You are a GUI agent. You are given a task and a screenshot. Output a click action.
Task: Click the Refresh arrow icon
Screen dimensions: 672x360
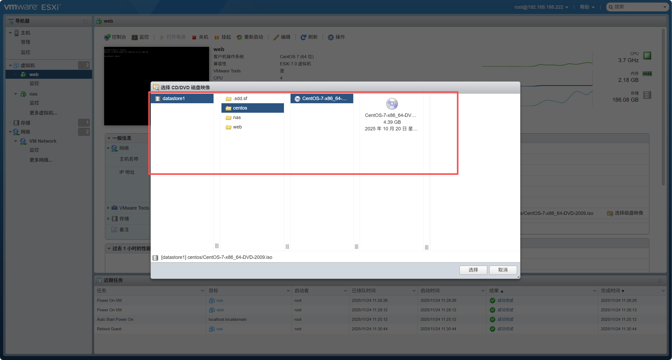(x=303, y=37)
